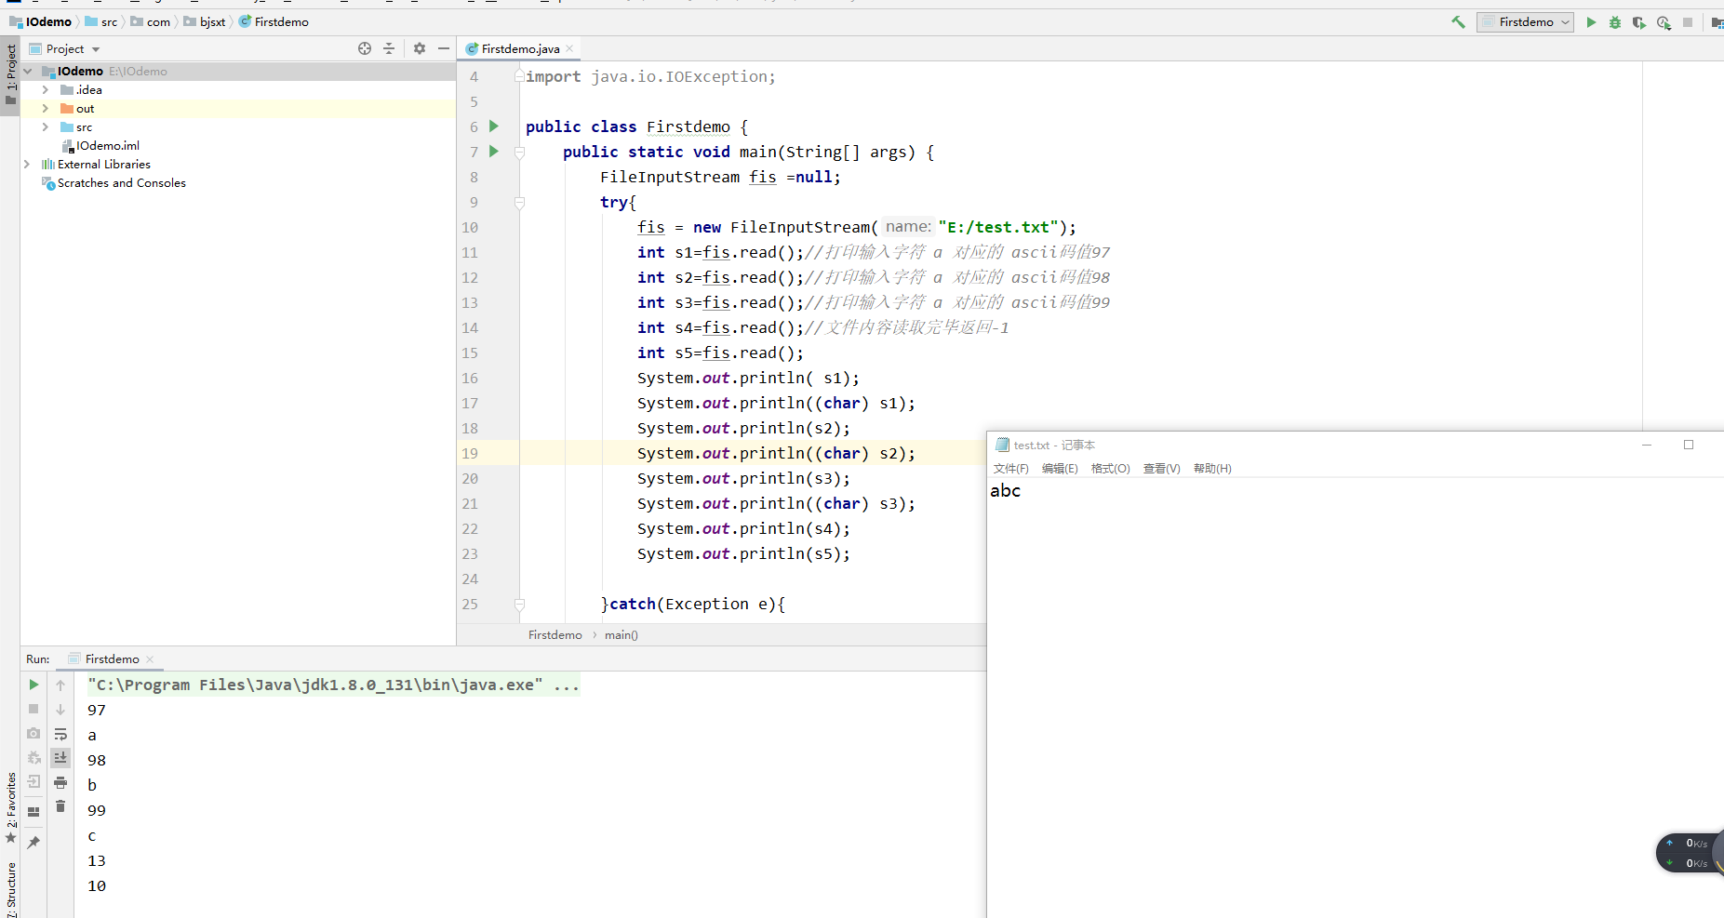This screenshot has width=1724, height=918.
Task: Print the console output
Action: tap(60, 782)
